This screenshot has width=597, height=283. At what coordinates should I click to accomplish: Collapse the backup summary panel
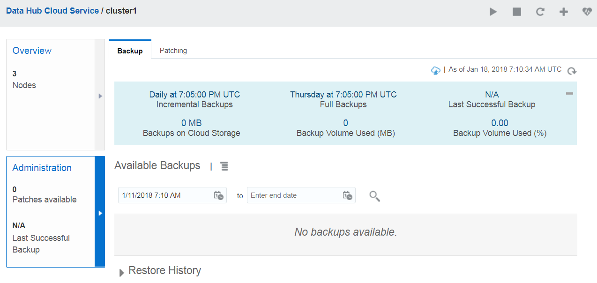(569, 94)
